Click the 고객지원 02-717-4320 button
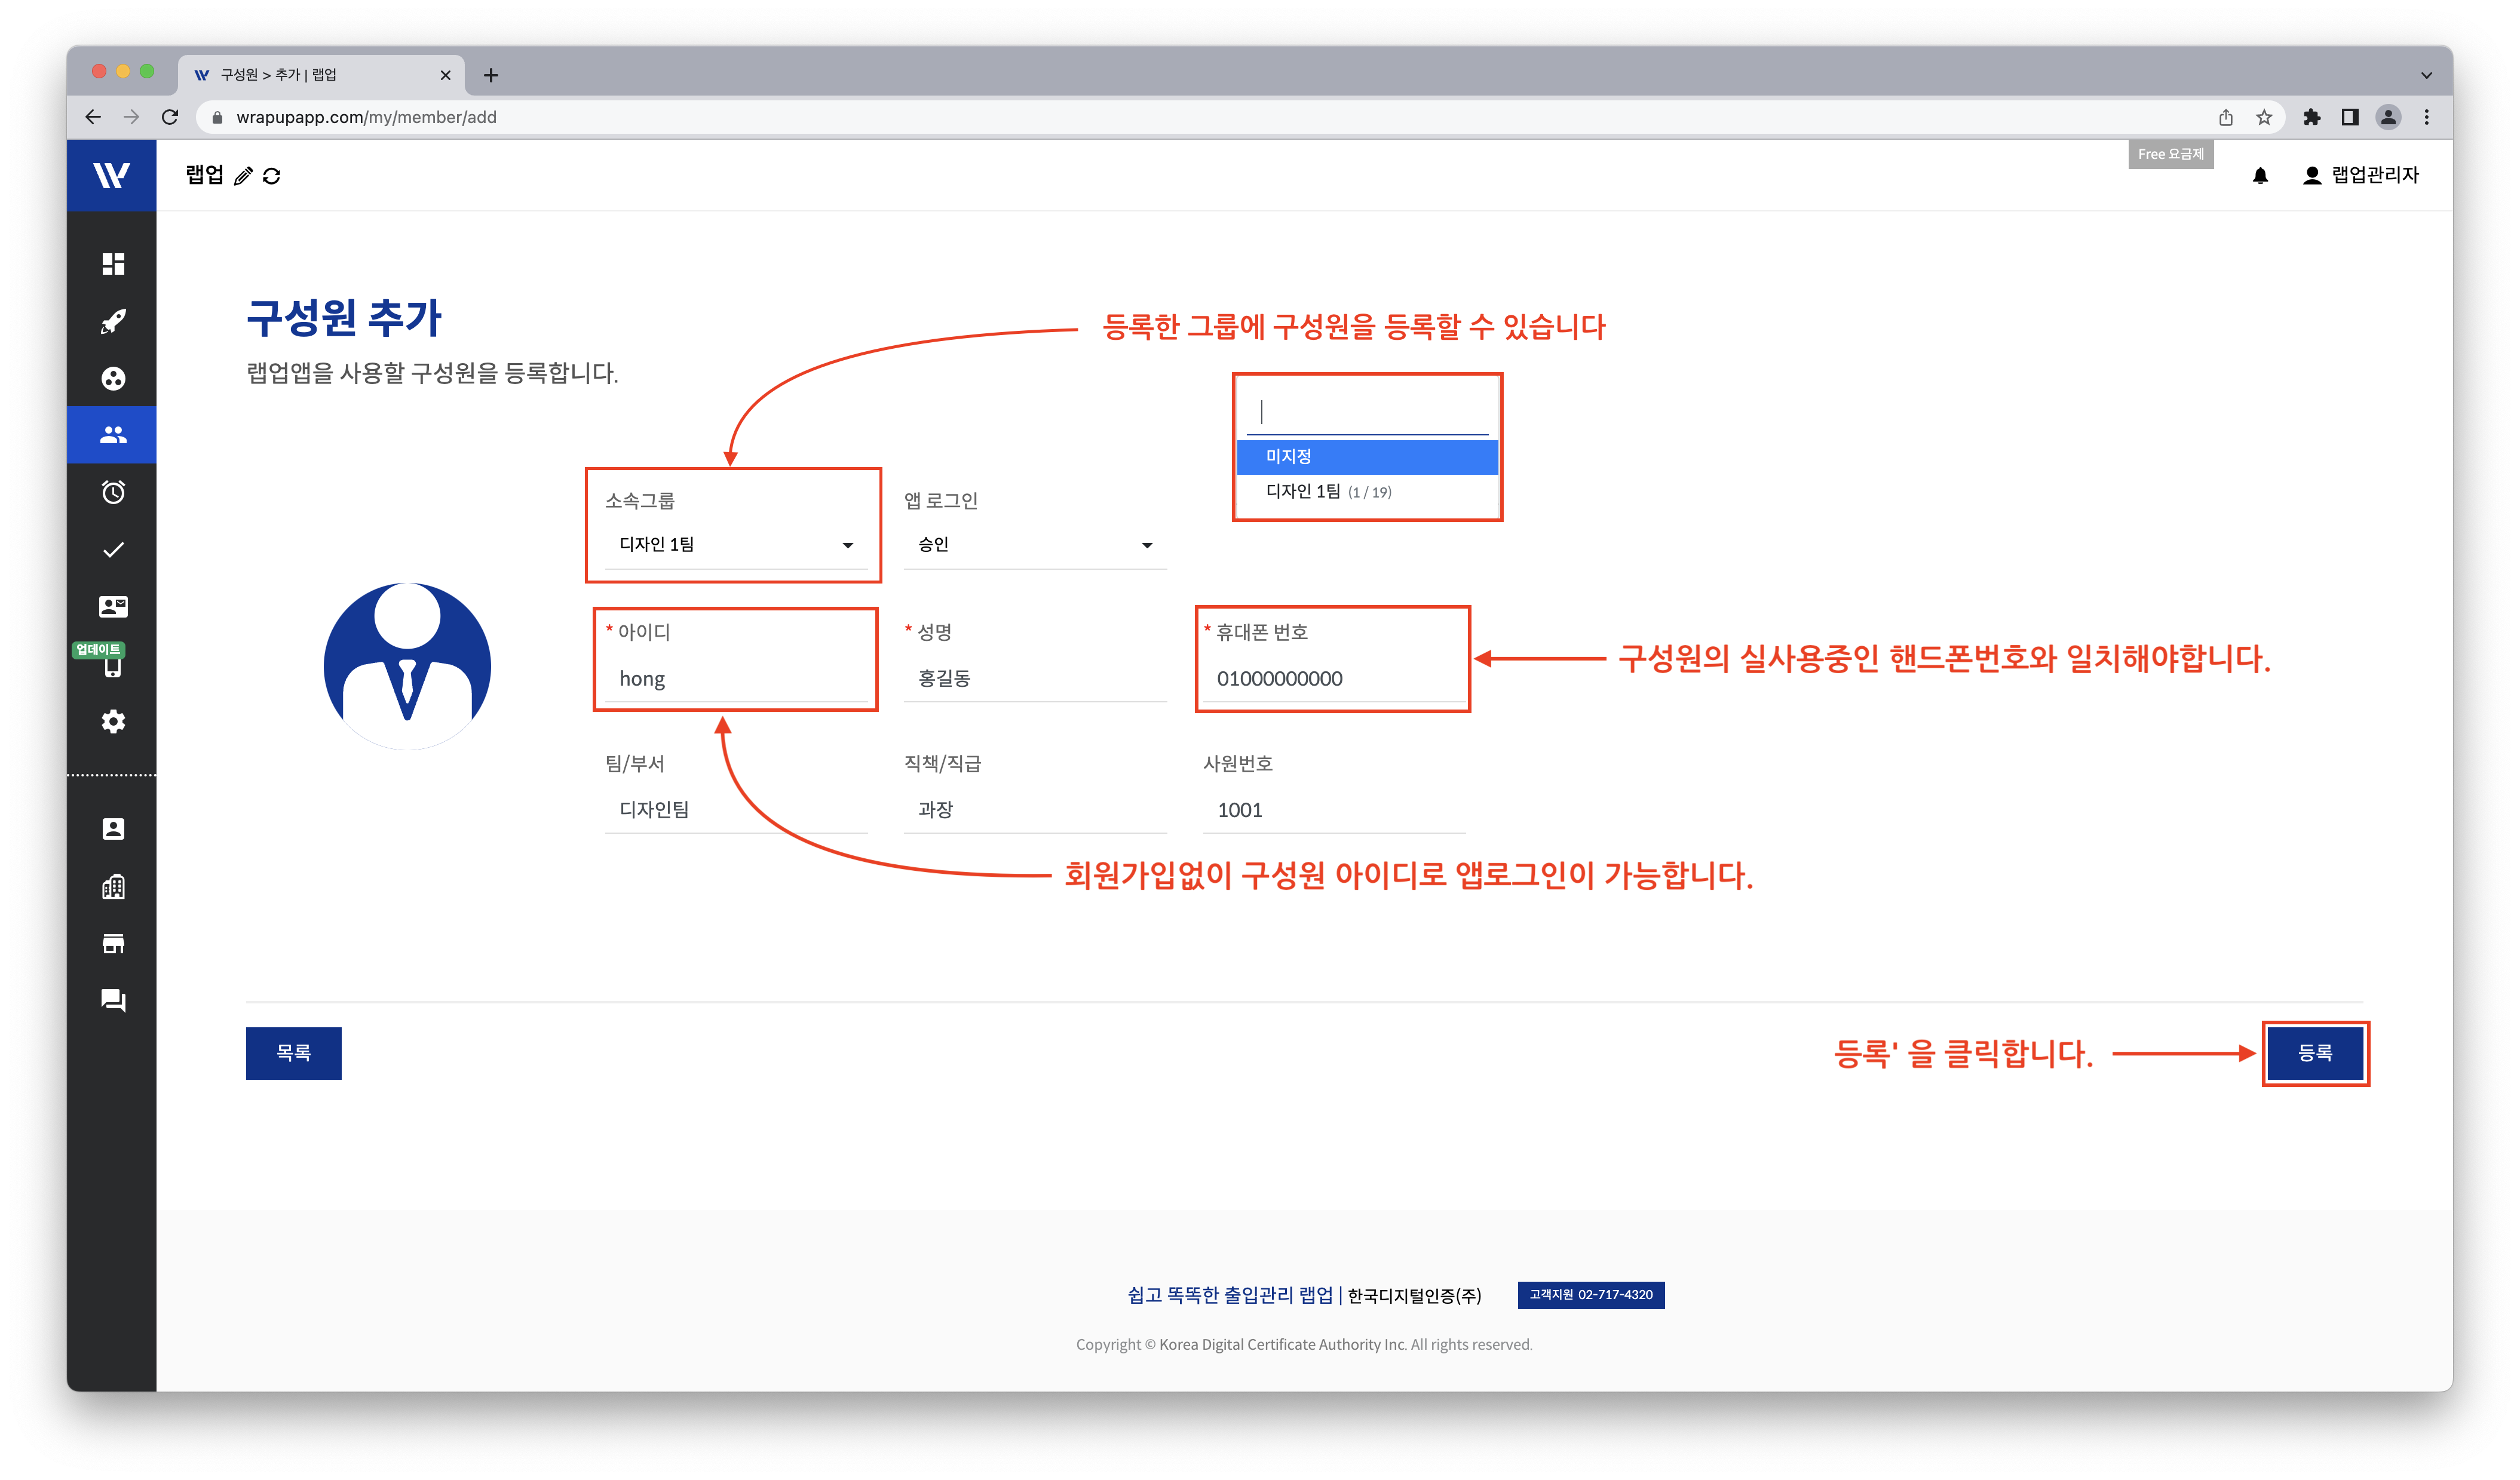Image resolution: width=2520 pixels, height=1480 pixels. point(1590,1294)
